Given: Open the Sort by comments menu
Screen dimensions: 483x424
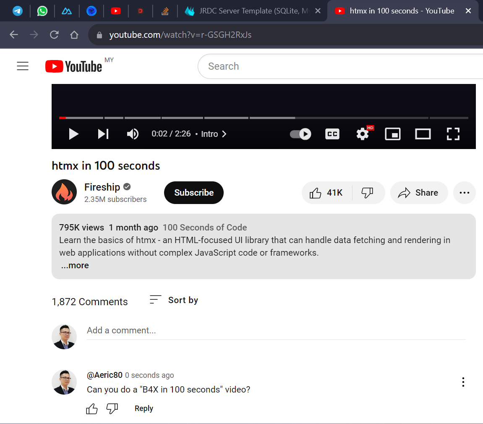Looking at the screenshot, I should [174, 300].
